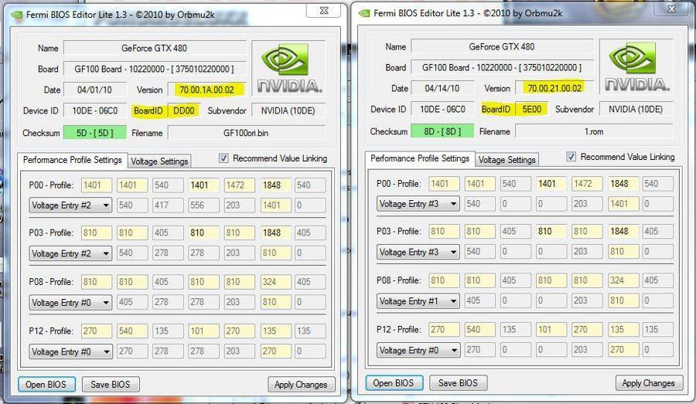Click BoardID field 5E00
Image resolution: width=696 pixels, height=404 pixels.
pyautogui.click(x=531, y=109)
